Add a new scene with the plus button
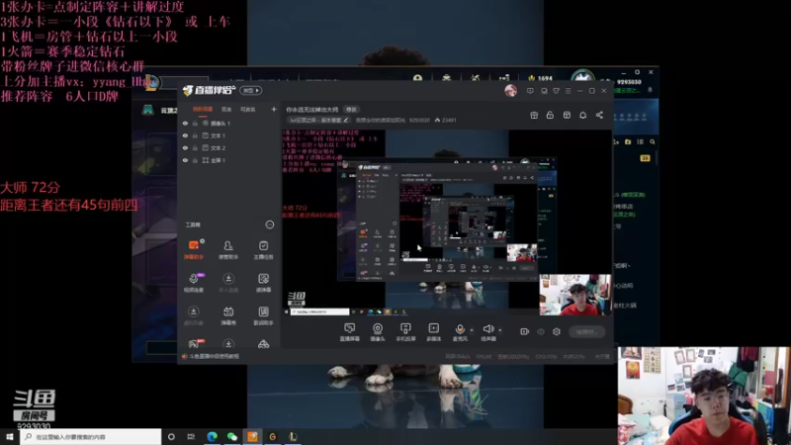 tap(274, 109)
